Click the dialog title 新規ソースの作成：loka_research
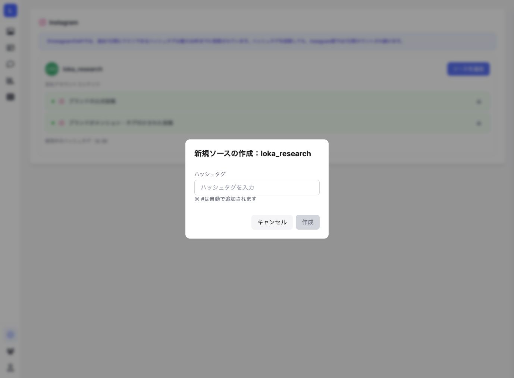Viewport: 514px width, 378px height. point(253,154)
